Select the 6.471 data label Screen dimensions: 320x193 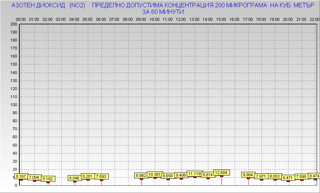tap(288, 178)
